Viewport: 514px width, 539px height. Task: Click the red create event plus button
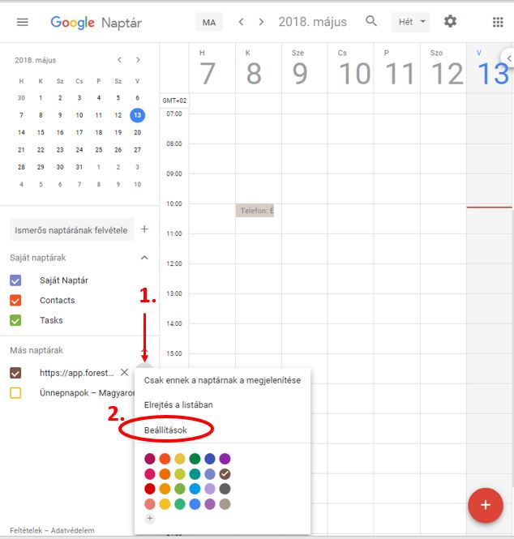485,505
